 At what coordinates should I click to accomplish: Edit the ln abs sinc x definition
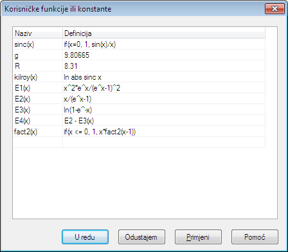pos(164,77)
